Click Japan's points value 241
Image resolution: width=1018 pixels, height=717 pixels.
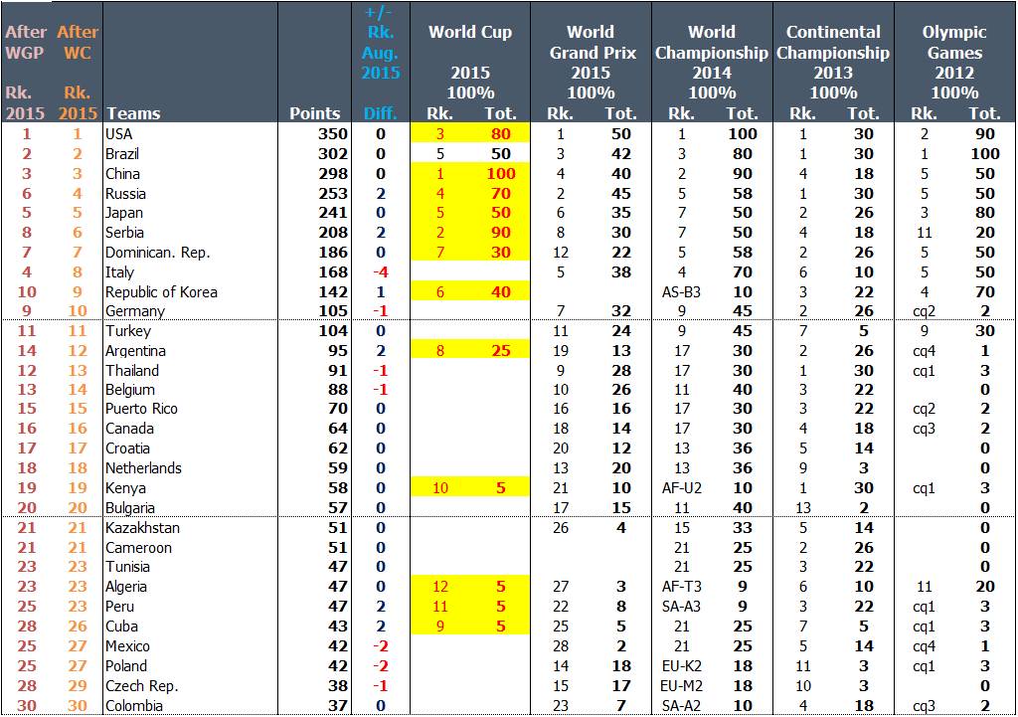point(333,213)
